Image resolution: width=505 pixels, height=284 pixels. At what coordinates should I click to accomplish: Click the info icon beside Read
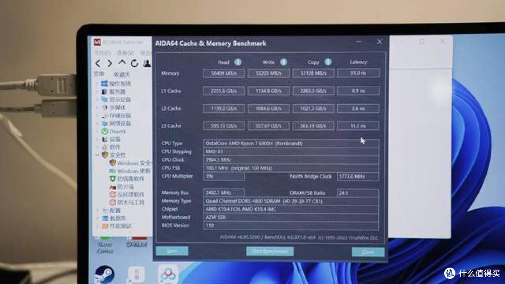coord(238,62)
